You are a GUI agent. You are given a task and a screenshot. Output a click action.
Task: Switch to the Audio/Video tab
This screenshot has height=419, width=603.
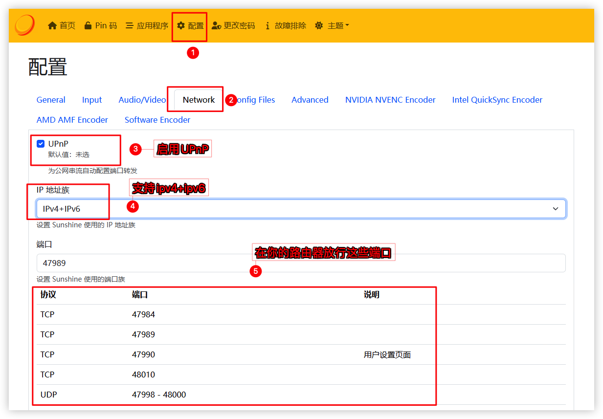point(142,100)
